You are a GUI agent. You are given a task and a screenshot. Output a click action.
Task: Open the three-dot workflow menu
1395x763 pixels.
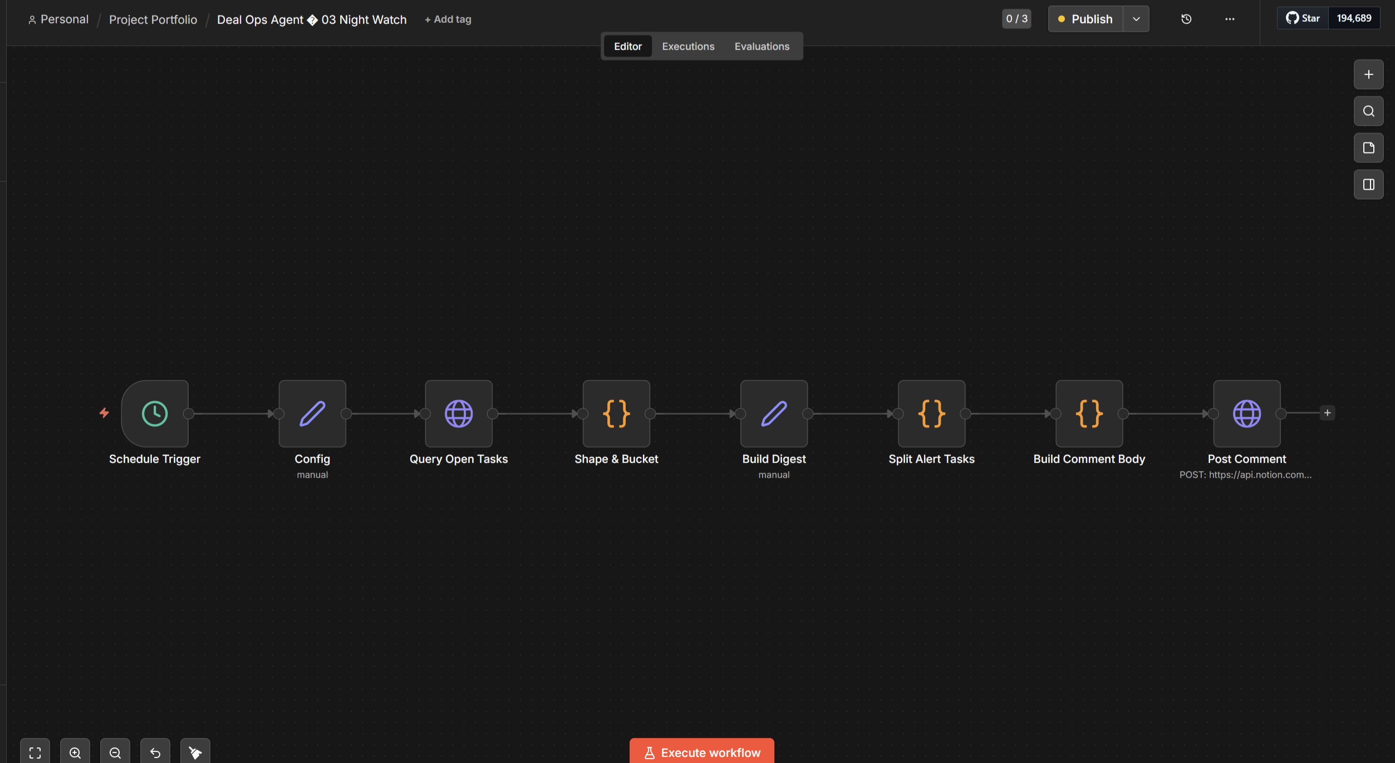tap(1230, 19)
